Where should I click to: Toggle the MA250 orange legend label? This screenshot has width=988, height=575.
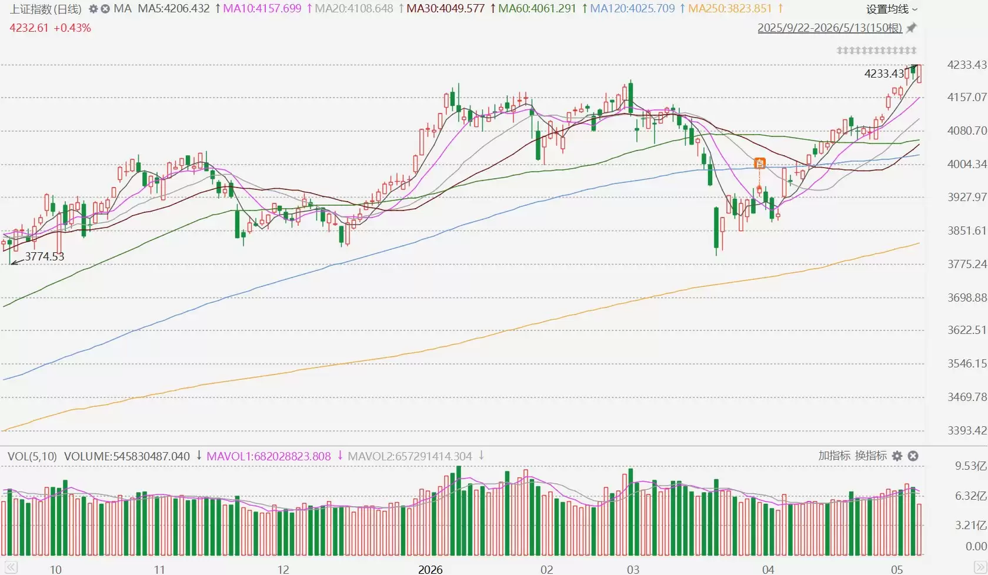pyautogui.click(x=730, y=9)
